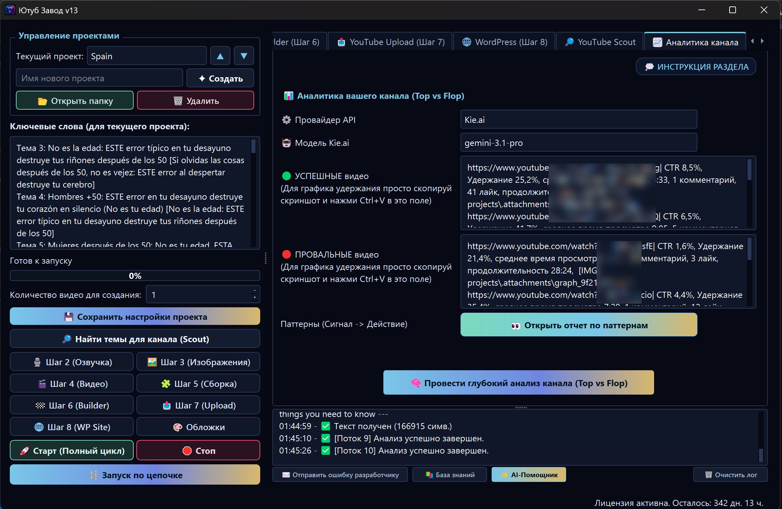
Task: Open the project folder
Action: [75, 101]
